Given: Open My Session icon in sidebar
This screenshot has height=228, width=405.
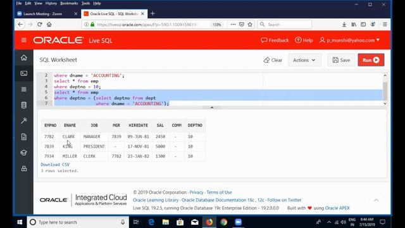Looking at the screenshot, I should (x=24, y=89).
